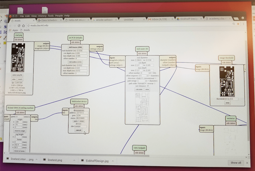This screenshot has width=255, height=171.
Task: Click the view button next to calculate
Action: [147, 89]
